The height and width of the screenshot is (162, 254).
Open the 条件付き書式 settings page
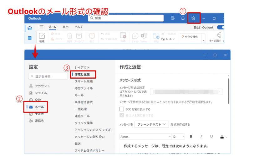point(84,102)
